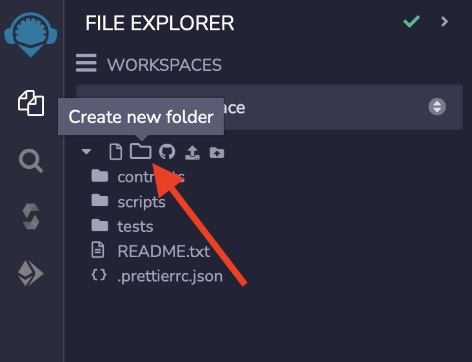
Task: Open the Workspaces hamburger menu
Action: click(86, 63)
